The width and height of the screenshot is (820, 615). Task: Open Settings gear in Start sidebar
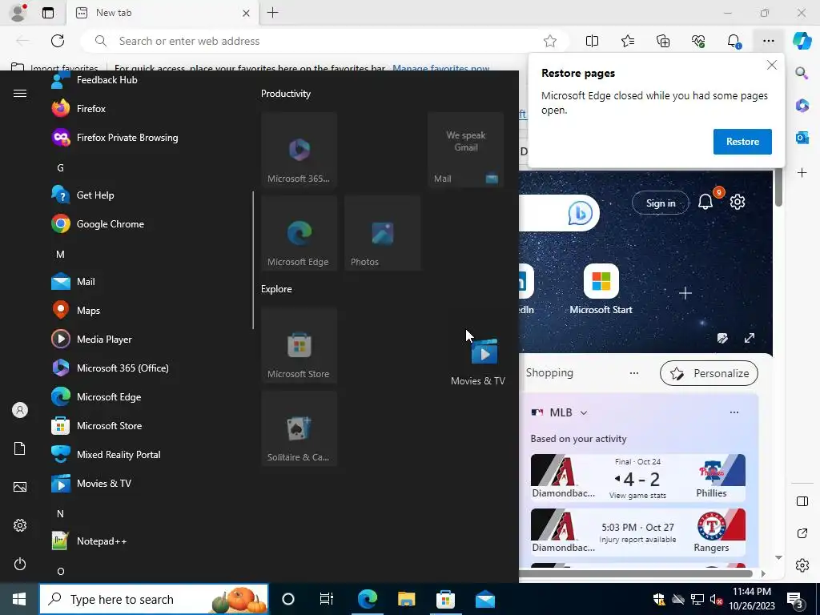tap(20, 525)
